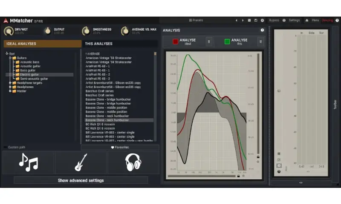This screenshot has width=341, height=204.
Task: Select the electric guitar category icon
Action: (x=81, y=162)
